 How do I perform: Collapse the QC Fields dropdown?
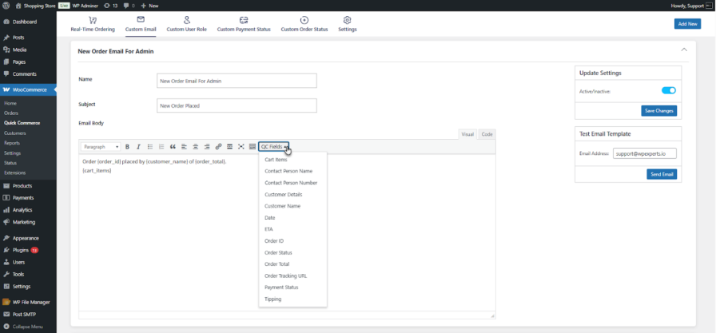[273, 147]
